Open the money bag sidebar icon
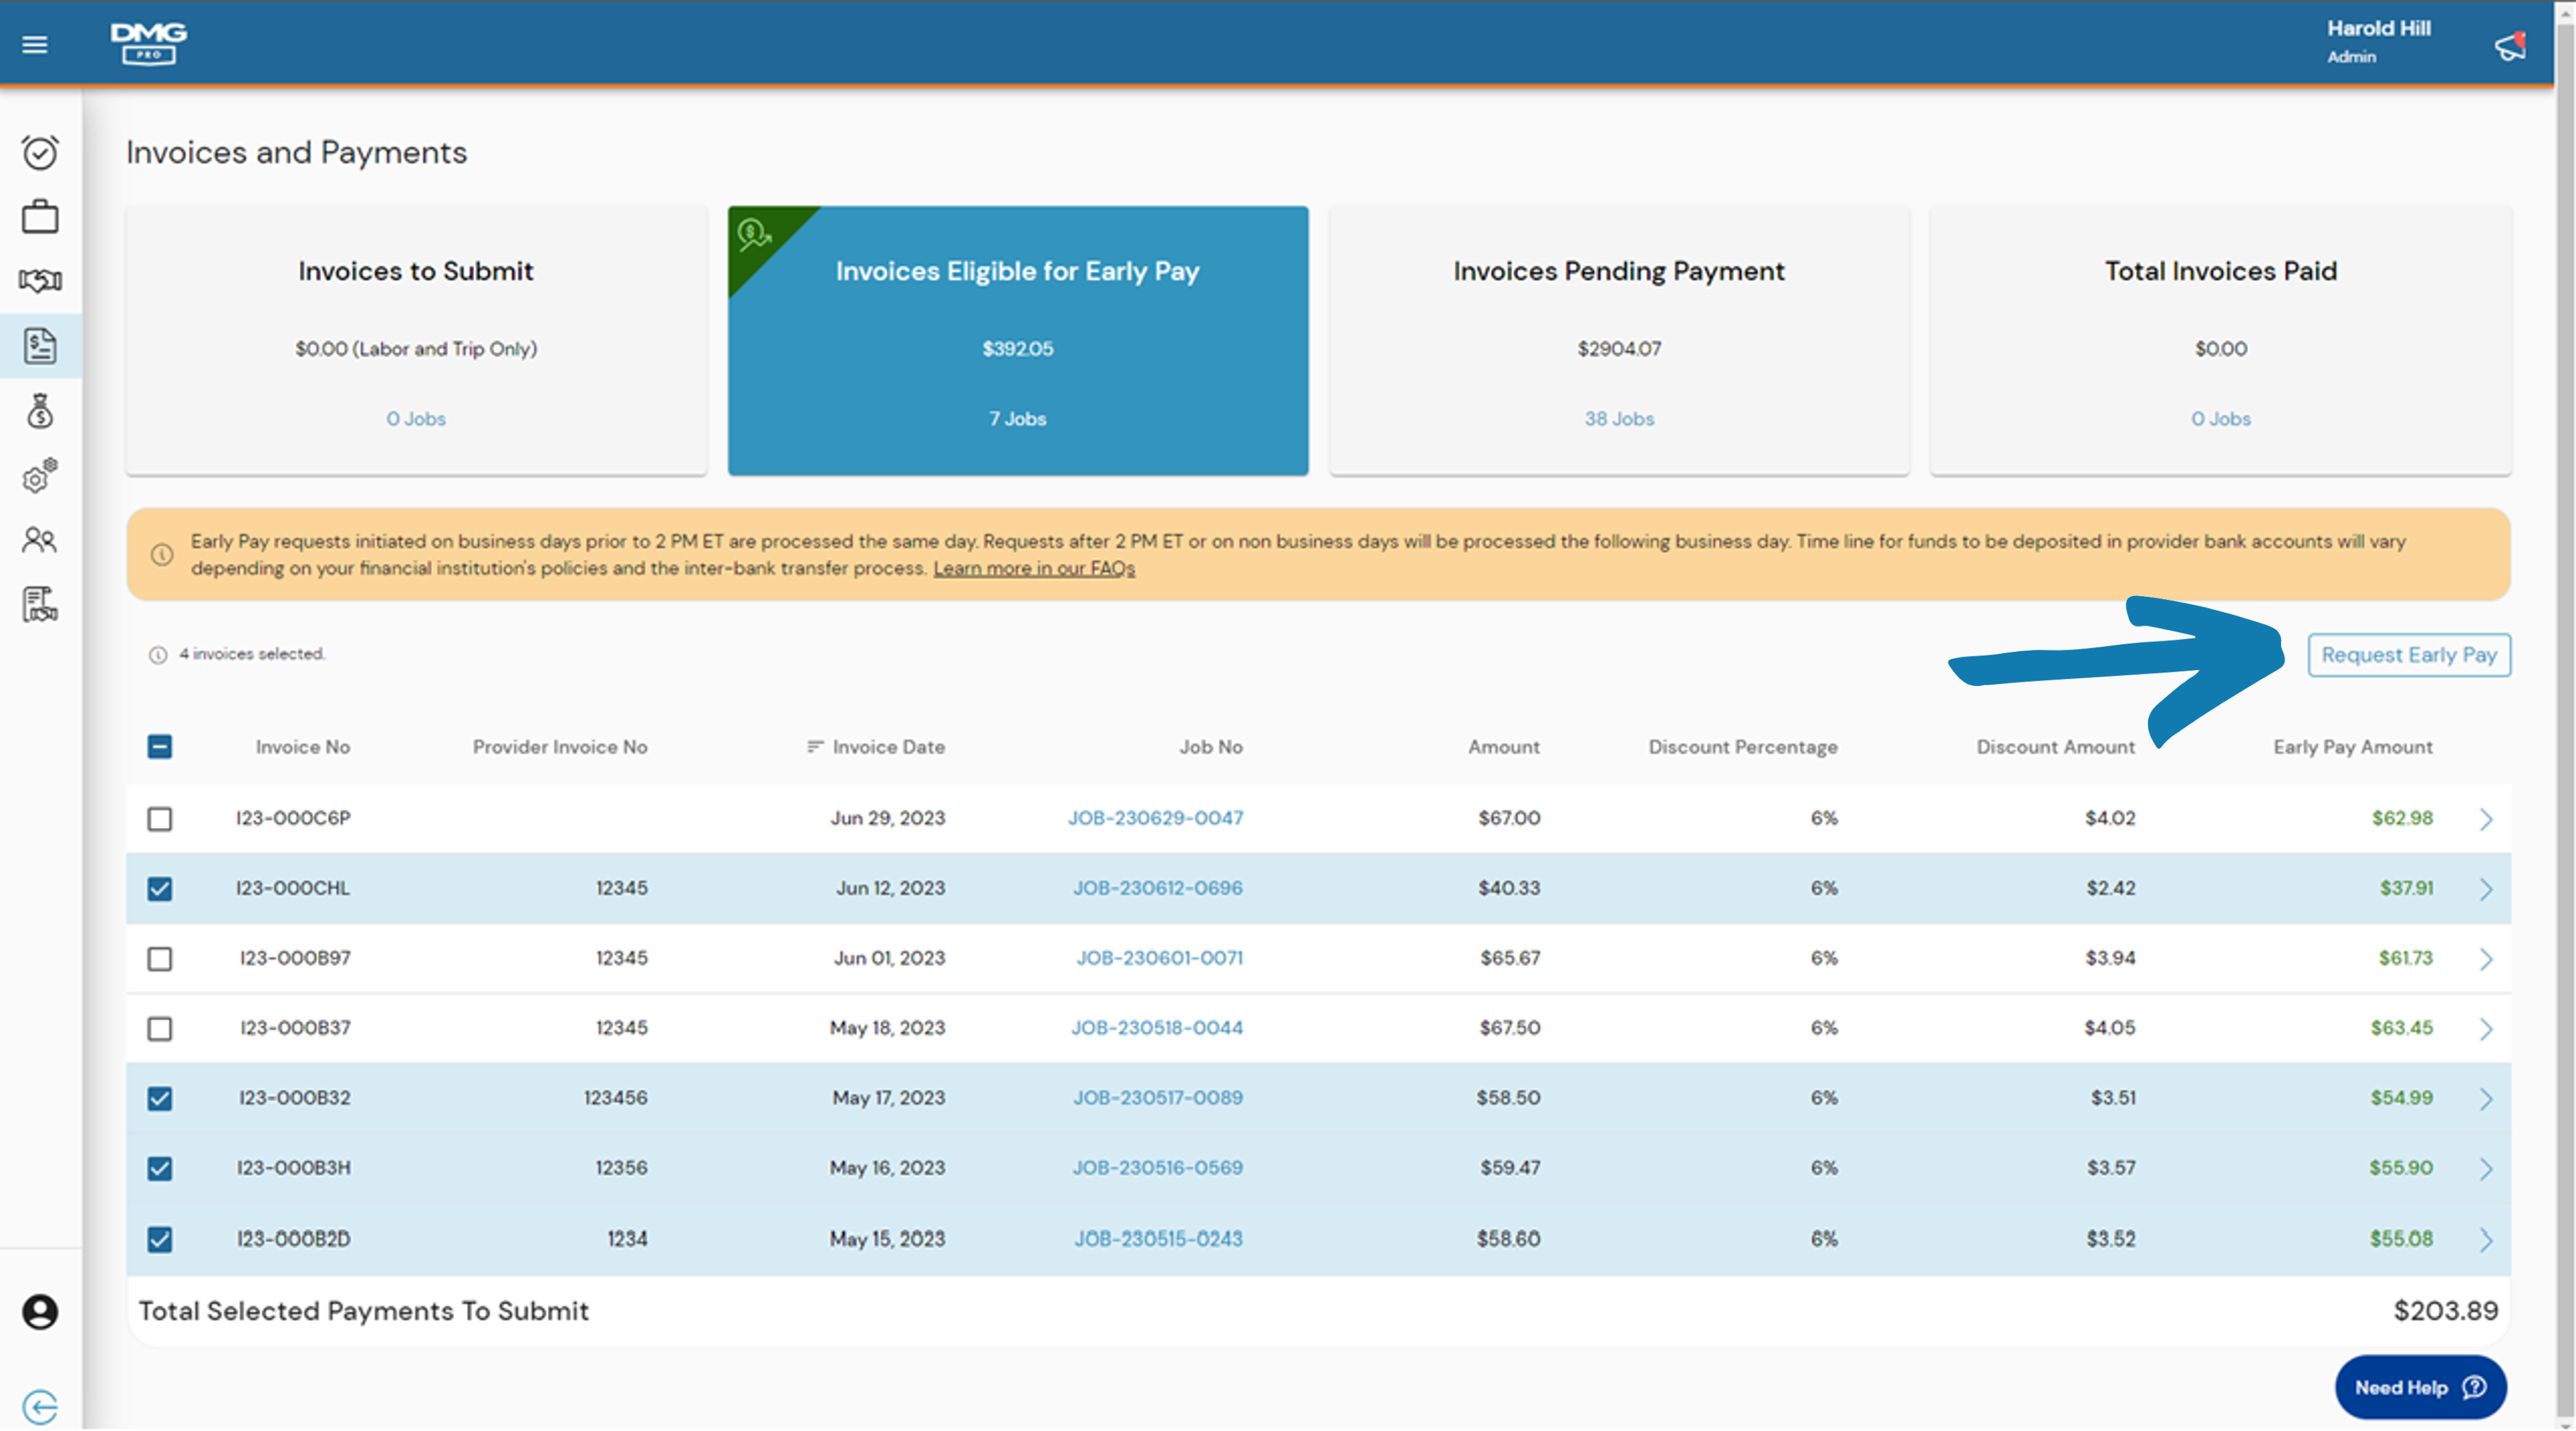This screenshot has height=1431, width=2576. [x=40, y=410]
